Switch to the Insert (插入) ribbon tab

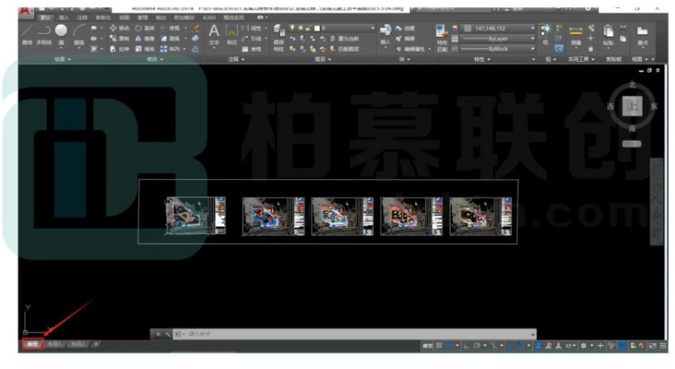(63, 17)
